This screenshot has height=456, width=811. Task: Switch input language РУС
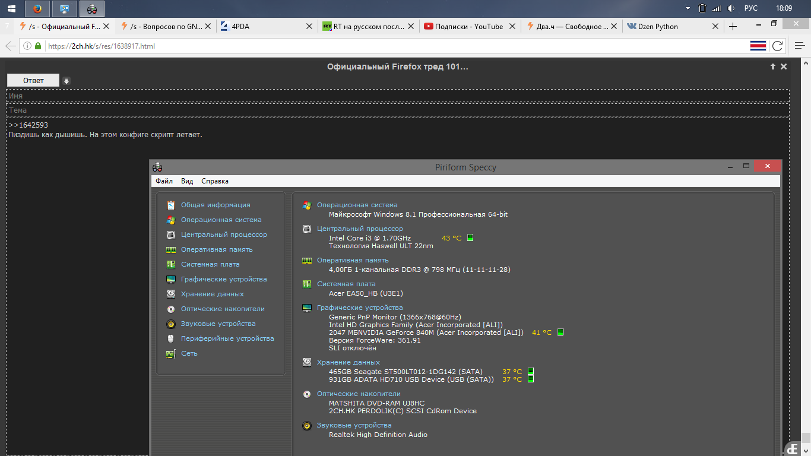[x=751, y=8]
